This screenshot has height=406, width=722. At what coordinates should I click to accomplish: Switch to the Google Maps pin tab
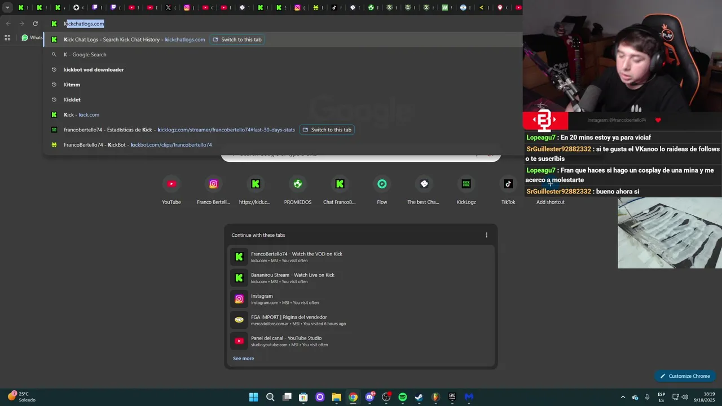coord(500,7)
